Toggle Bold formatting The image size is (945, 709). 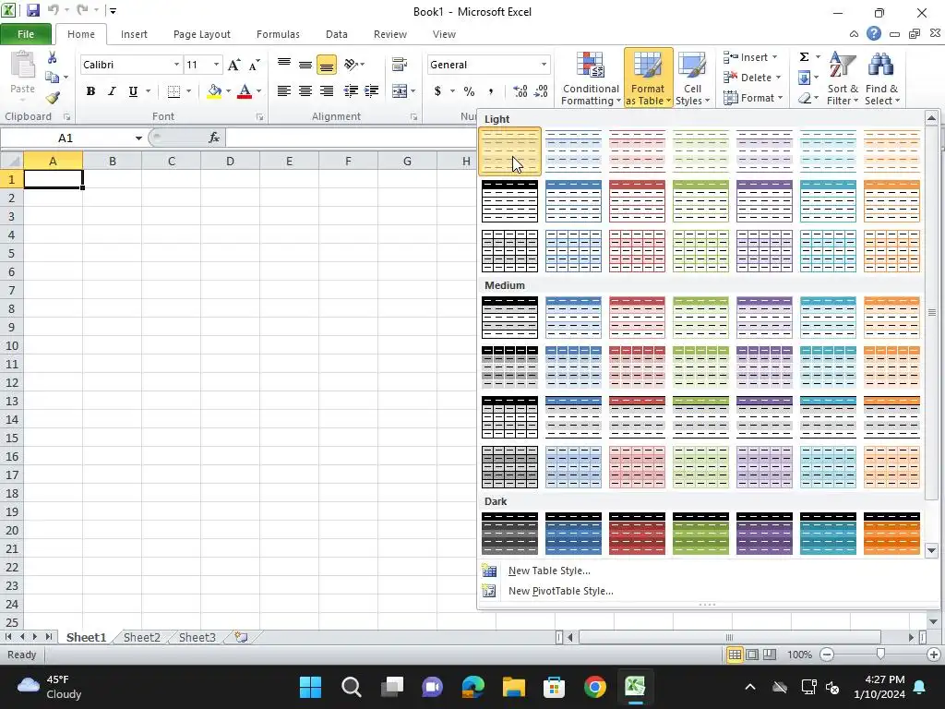point(90,91)
